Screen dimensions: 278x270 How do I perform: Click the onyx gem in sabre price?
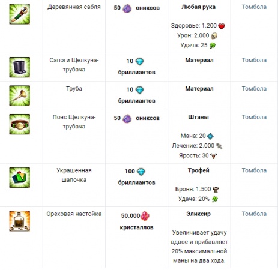[x=127, y=8]
